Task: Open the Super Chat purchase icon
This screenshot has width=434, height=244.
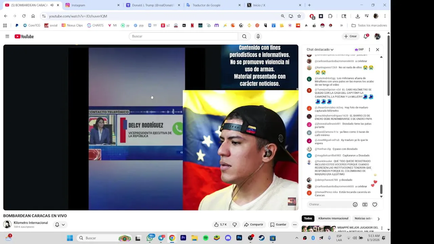Action: 365,204
